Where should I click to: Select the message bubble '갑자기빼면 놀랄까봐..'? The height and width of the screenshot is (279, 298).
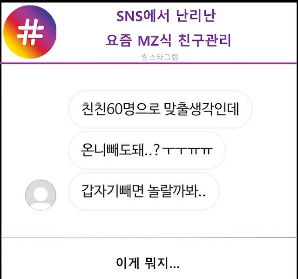point(143,191)
